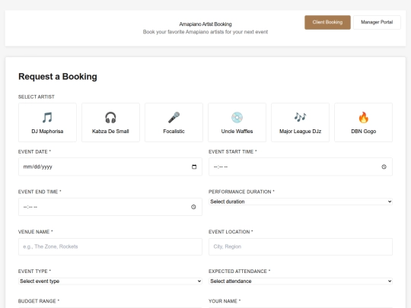This screenshot has width=411, height=308.
Task: Pick Focalistic microphone icon
Action: [x=174, y=117]
